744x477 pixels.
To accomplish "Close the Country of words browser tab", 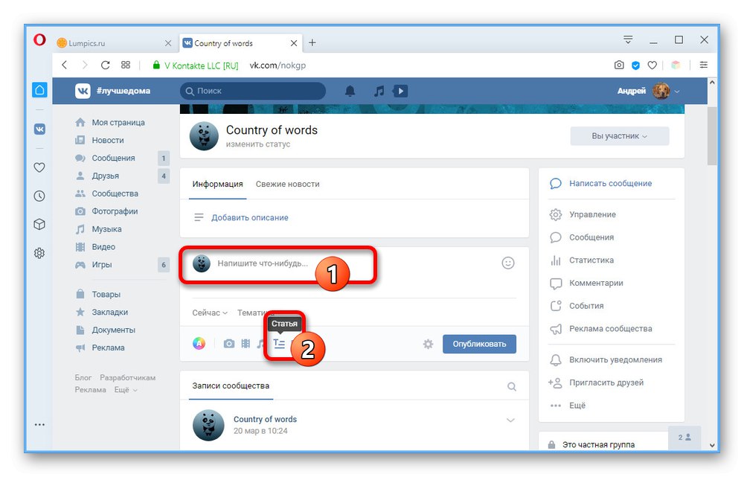I will 294,43.
